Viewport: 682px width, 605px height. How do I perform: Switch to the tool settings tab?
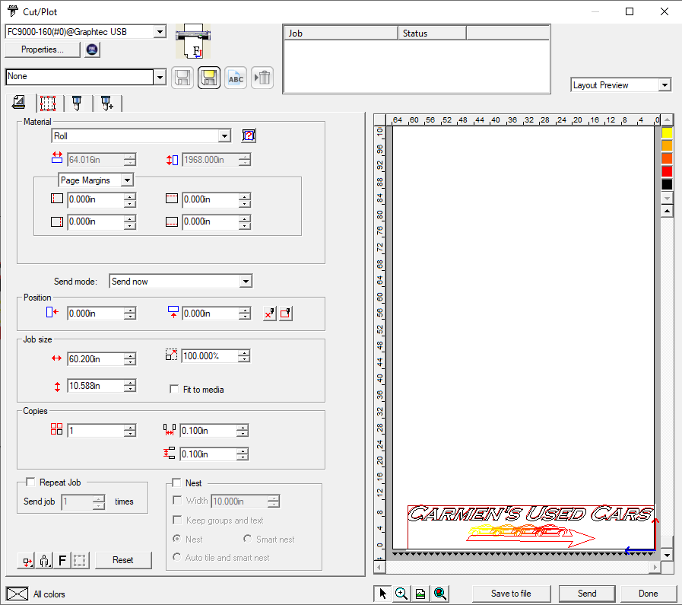pyautogui.click(x=76, y=103)
